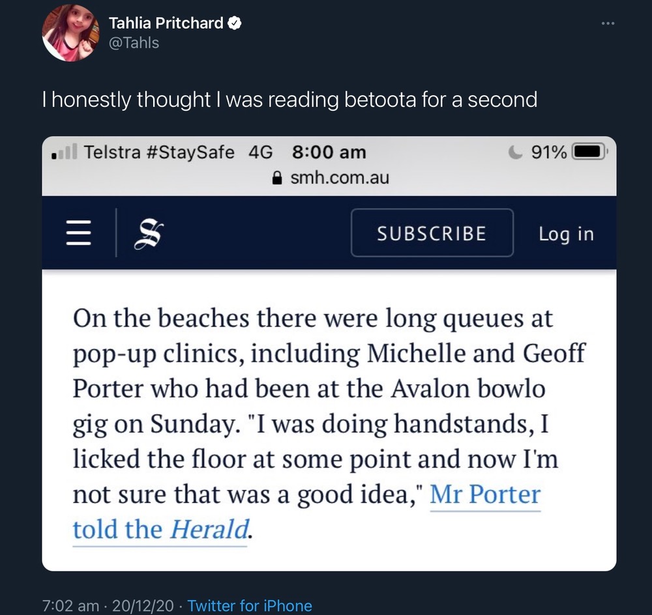Tap the Do Not Disturb moon icon
The image size is (652, 615).
coord(515,152)
